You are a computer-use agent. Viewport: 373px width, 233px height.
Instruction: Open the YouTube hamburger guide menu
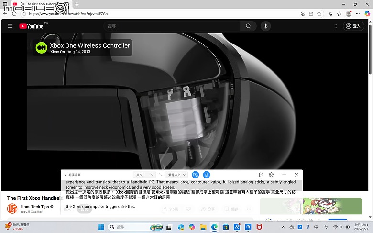[10, 26]
